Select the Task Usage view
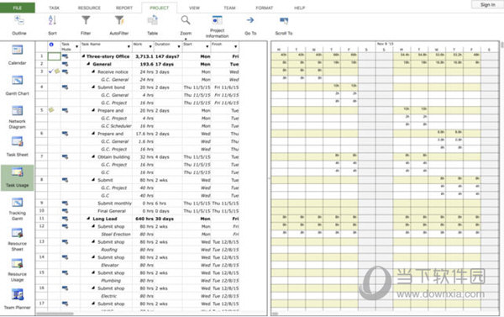Viewport: 504px width, 317px height. (18, 177)
